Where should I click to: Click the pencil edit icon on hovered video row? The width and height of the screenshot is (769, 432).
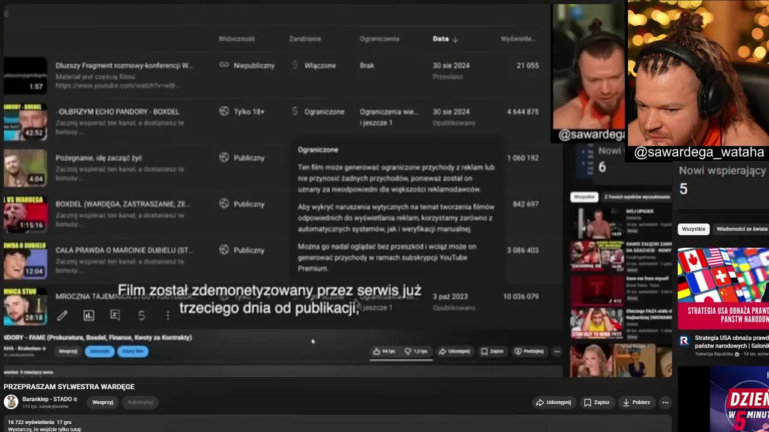coord(62,316)
